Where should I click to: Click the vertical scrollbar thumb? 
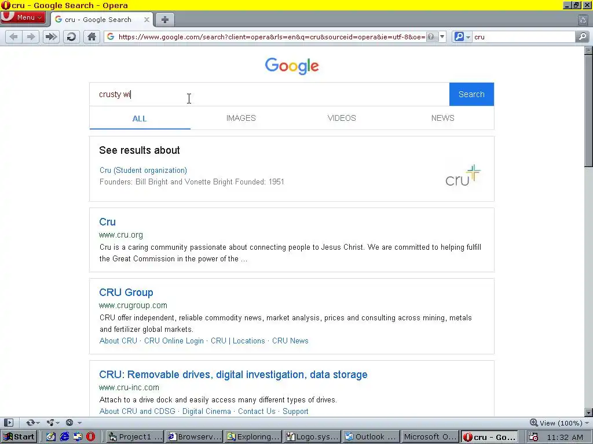[588, 110]
